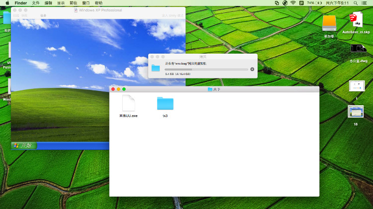
Task: Click the folder icon in copy dialog
Action: (x=156, y=68)
